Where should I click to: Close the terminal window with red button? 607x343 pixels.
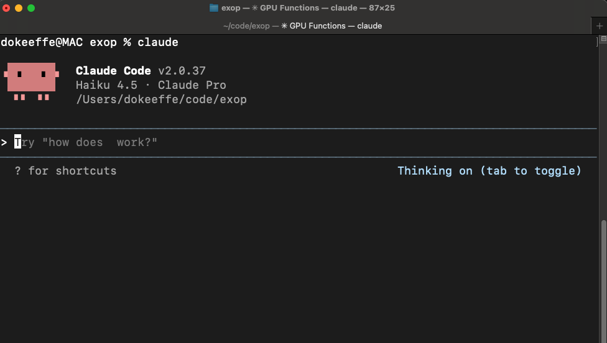point(7,8)
